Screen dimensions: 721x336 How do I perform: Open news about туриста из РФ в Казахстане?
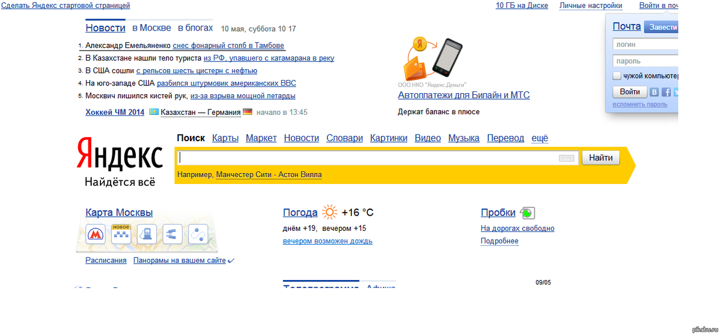pos(269,58)
